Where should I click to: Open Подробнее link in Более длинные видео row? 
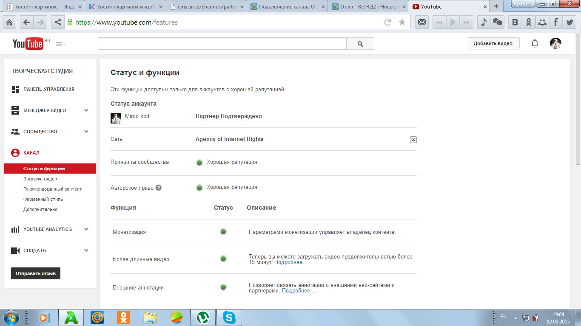(x=290, y=262)
